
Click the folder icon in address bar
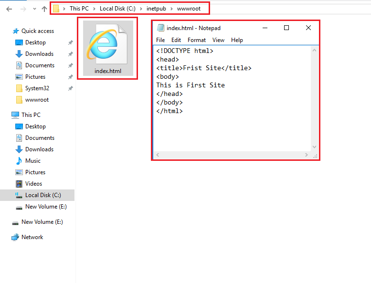tap(56, 9)
